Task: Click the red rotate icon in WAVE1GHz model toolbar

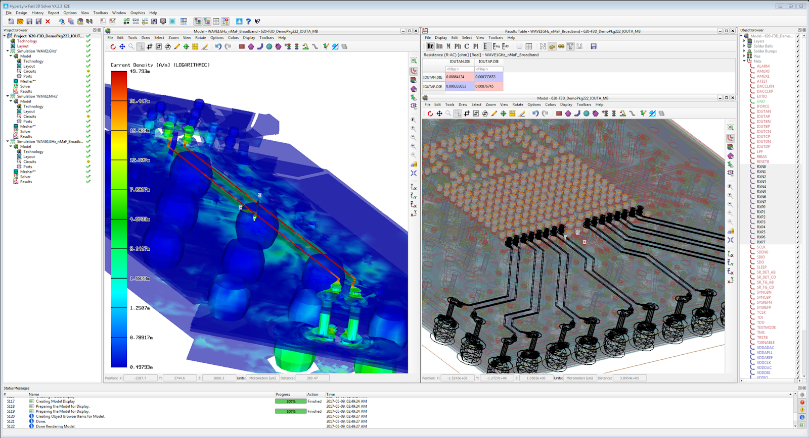Action: click(x=113, y=46)
